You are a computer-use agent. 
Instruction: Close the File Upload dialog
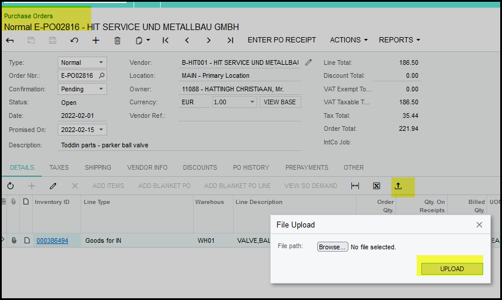[x=479, y=225]
